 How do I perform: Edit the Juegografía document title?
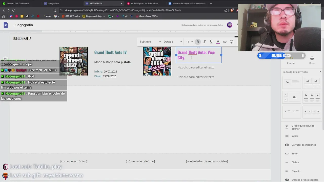pyautogui.click(x=23, y=25)
